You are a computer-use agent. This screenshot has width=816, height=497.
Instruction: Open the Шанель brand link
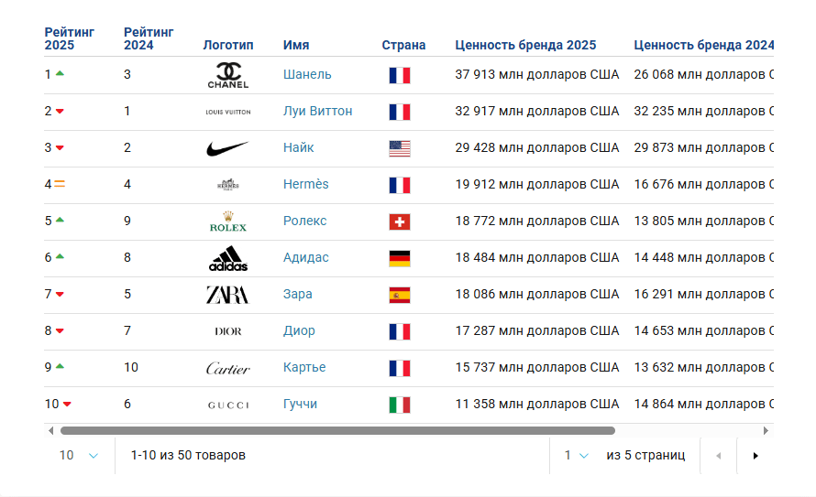pyautogui.click(x=307, y=74)
